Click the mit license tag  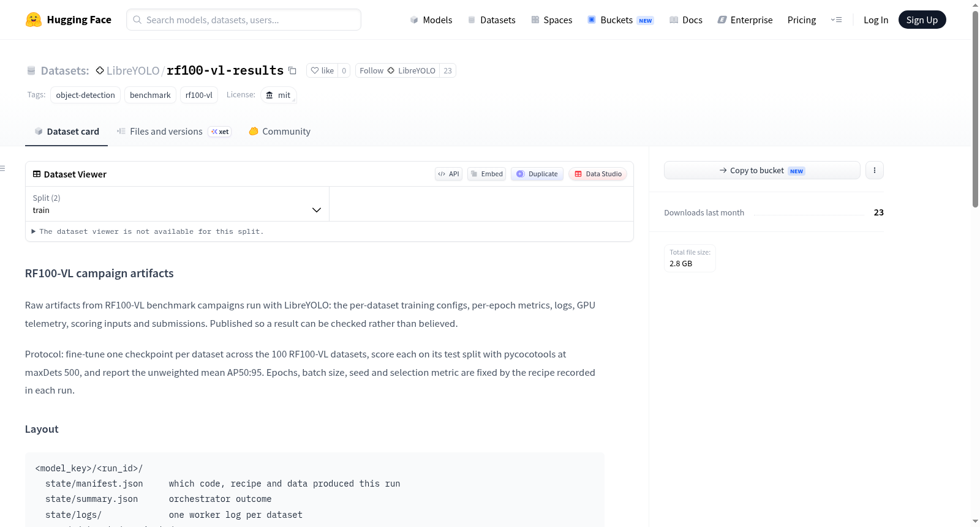(x=279, y=95)
